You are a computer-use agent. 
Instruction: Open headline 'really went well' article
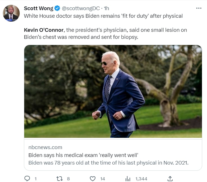(83, 155)
